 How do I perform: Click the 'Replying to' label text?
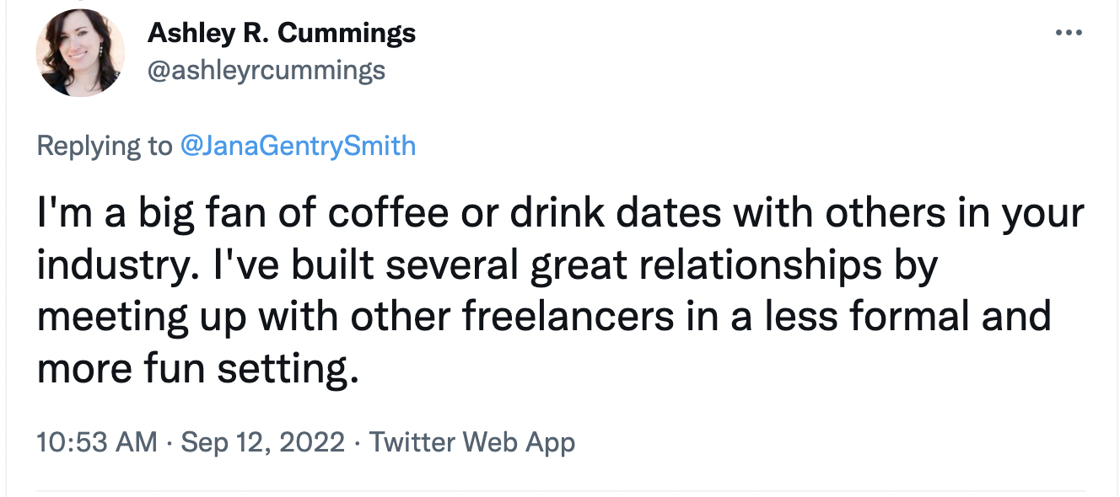pos(104,146)
